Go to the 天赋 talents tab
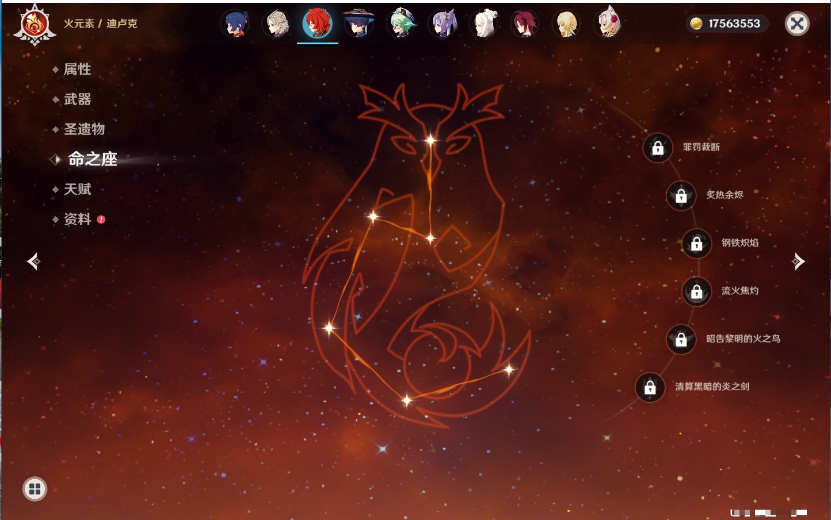 pyautogui.click(x=77, y=189)
